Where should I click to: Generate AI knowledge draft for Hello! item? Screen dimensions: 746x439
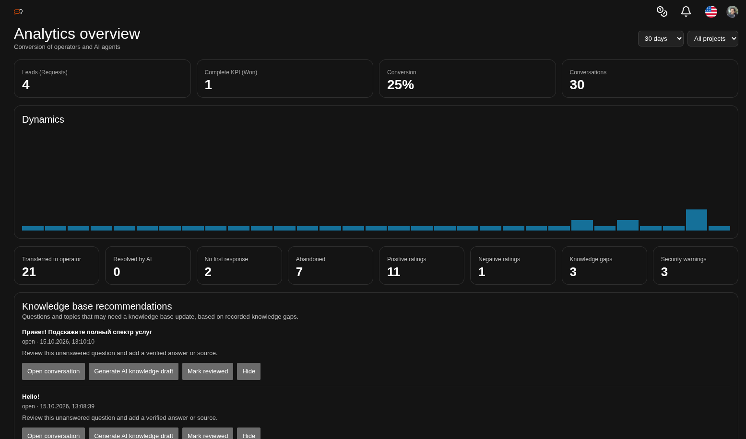[133, 434]
